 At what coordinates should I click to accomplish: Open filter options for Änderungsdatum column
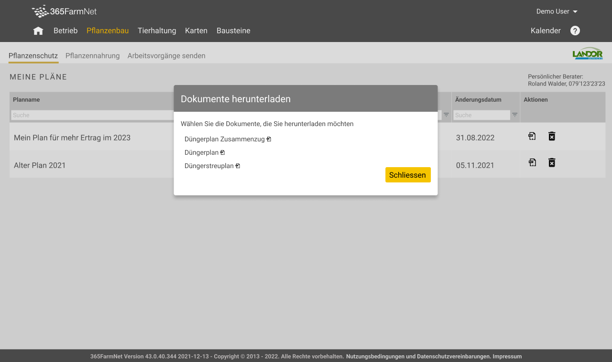(515, 115)
